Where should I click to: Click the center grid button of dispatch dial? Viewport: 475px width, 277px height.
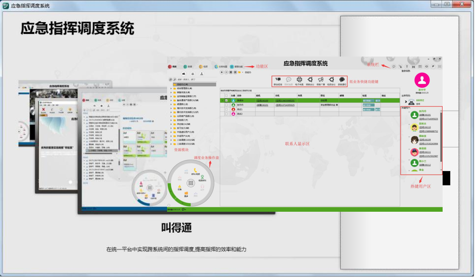[x=191, y=183]
